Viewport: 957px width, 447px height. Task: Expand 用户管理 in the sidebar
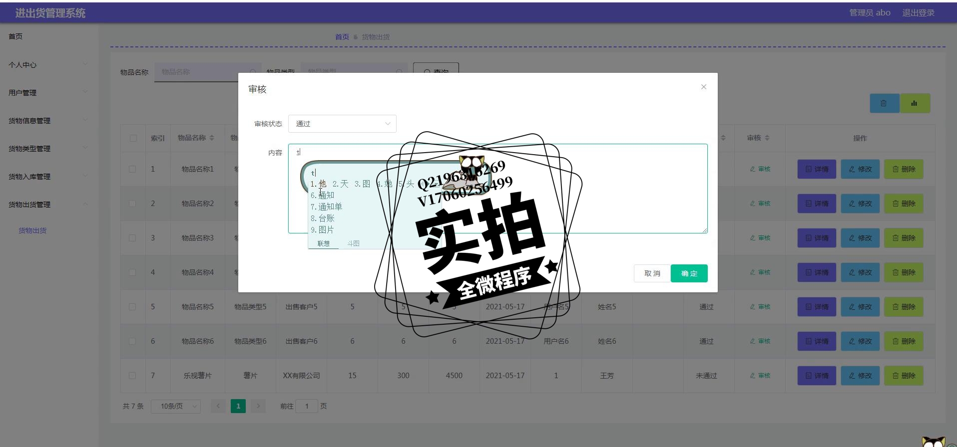[48, 93]
